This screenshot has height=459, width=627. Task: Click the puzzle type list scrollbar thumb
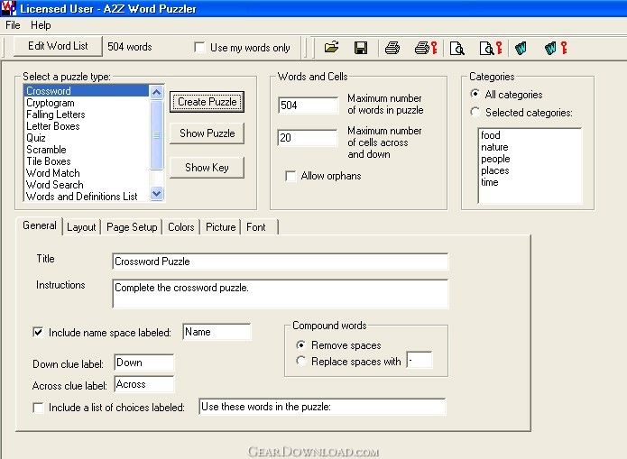[x=157, y=135]
